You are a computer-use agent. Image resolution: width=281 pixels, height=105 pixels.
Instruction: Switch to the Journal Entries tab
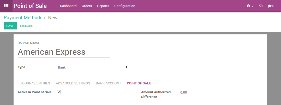[x=35, y=83]
